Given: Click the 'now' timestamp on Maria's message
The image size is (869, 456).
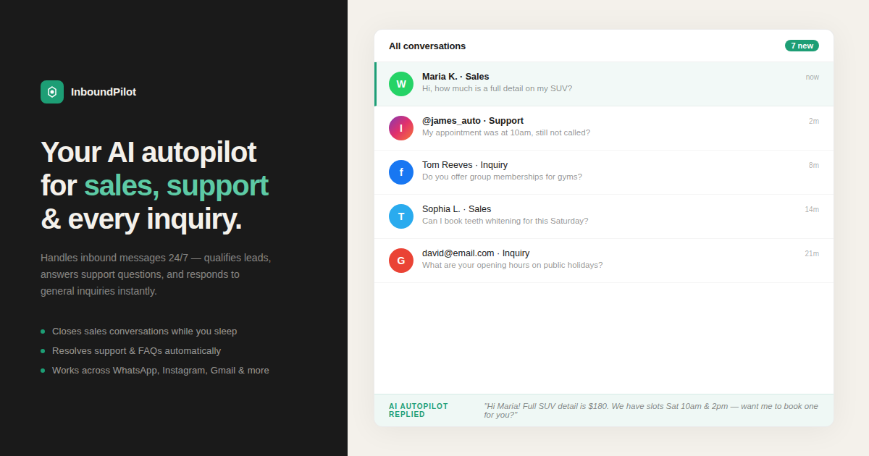Looking at the screenshot, I should (x=813, y=77).
